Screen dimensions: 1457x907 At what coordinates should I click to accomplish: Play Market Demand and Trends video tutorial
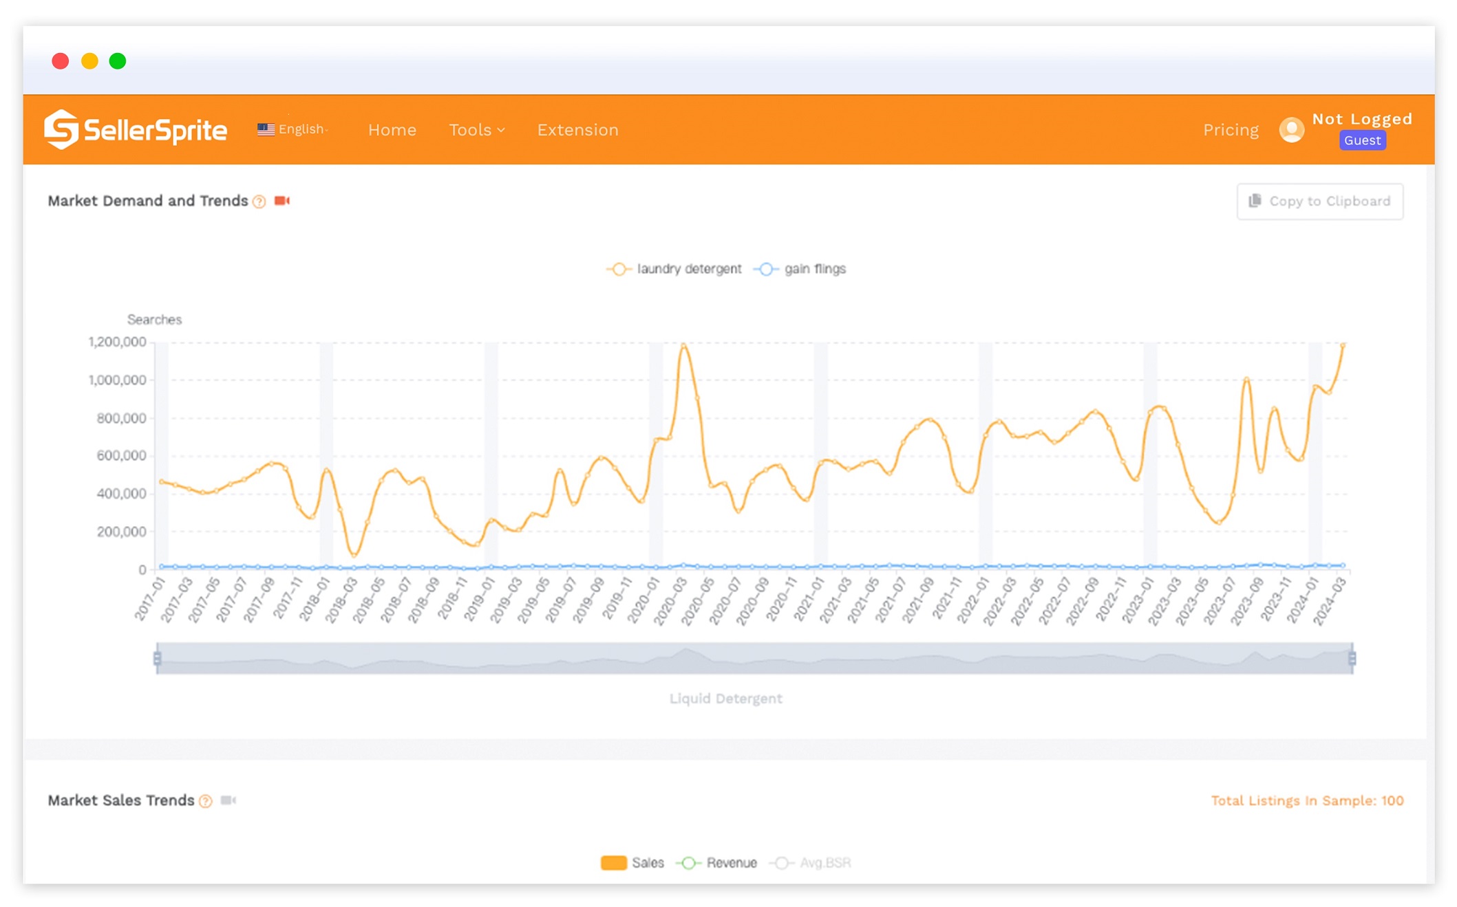pos(282,201)
